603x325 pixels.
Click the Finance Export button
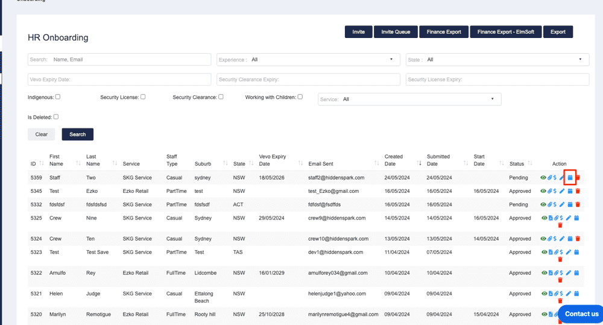click(x=444, y=32)
